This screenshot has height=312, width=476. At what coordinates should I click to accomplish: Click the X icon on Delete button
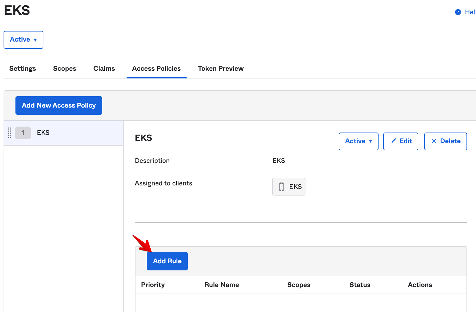434,141
